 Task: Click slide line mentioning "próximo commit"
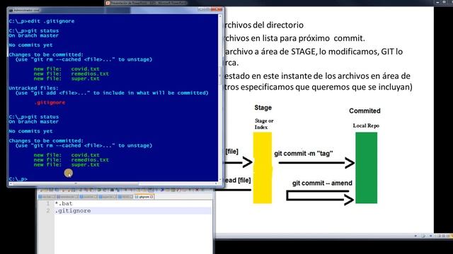(x=294, y=38)
